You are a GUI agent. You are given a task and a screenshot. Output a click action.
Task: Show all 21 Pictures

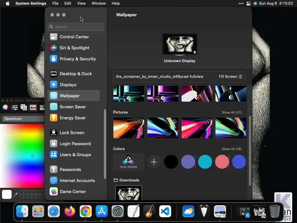(232, 112)
